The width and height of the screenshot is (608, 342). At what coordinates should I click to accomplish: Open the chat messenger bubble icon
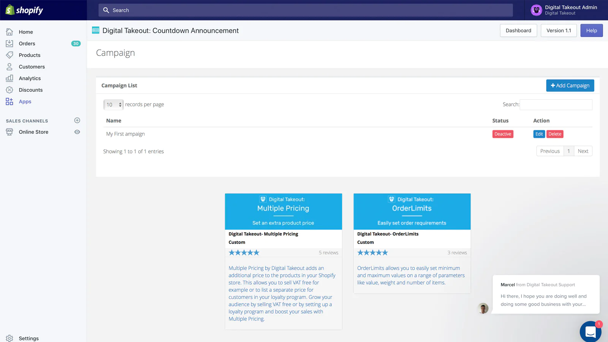(591, 332)
